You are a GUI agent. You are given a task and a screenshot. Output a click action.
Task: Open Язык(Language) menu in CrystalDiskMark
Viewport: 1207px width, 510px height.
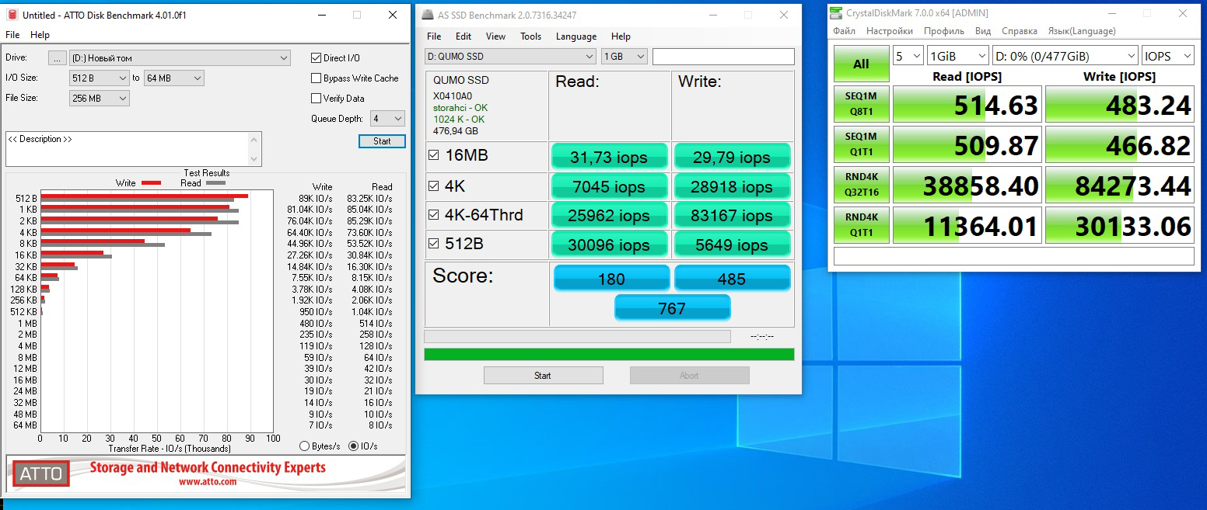(1082, 31)
